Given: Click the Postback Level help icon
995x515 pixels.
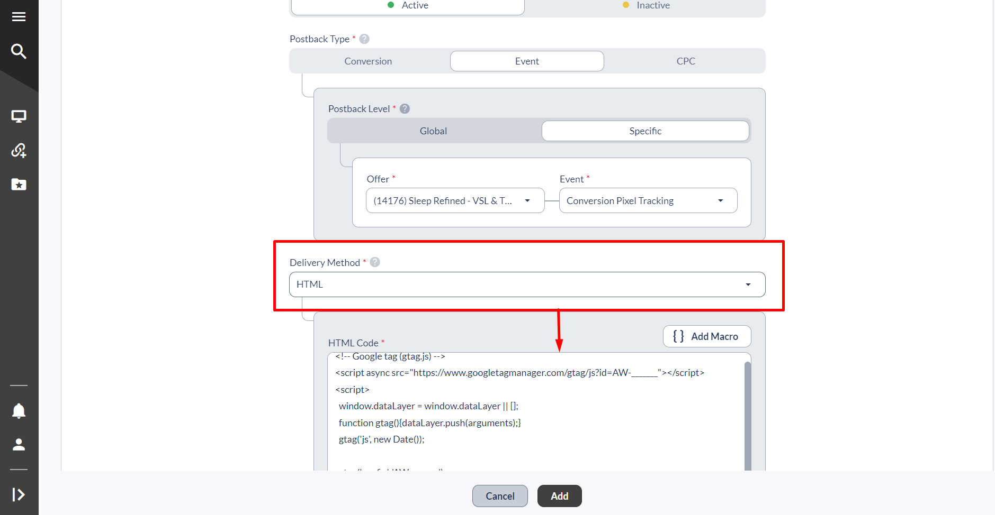Looking at the screenshot, I should [405, 109].
